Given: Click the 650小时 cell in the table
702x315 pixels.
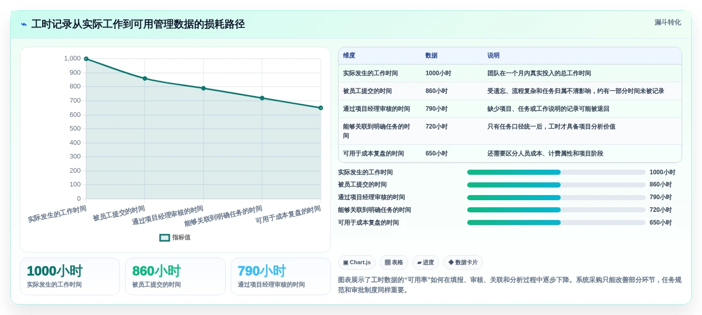Looking at the screenshot, I should pos(437,153).
